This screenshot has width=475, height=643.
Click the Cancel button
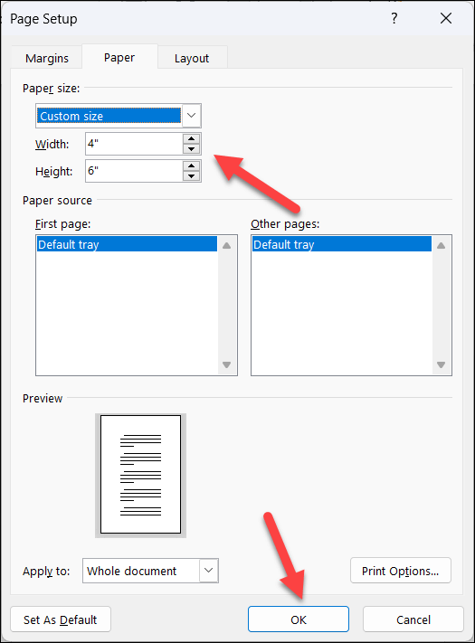pos(413,619)
